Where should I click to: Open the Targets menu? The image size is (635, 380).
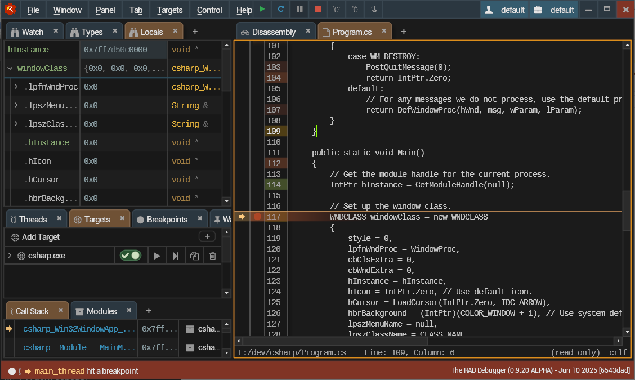pos(169,10)
